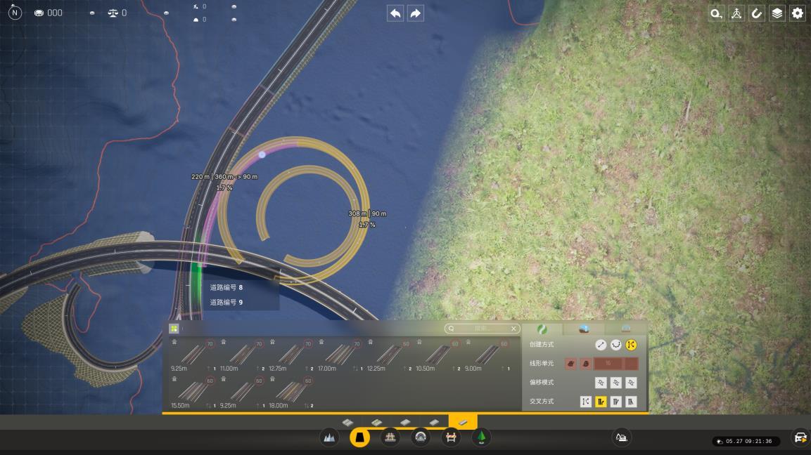The image size is (811, 455).
Task: Click the road search input field
Action: pyautogui.click(x=482, y=329)
